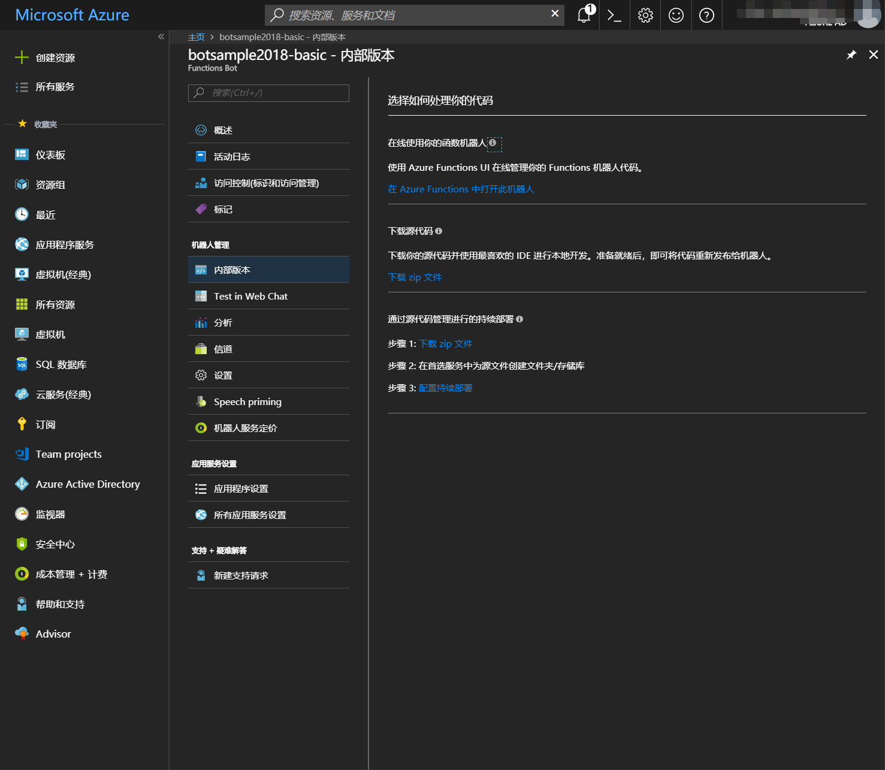Image resolution: width=885 pixels, height=770 pixels.
Task: Open portal settings gear icon
Action: [645, 15]
